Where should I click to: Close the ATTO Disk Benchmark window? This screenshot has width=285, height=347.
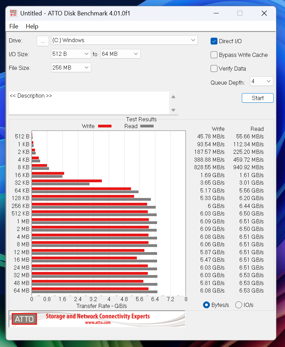pos(264,13)
